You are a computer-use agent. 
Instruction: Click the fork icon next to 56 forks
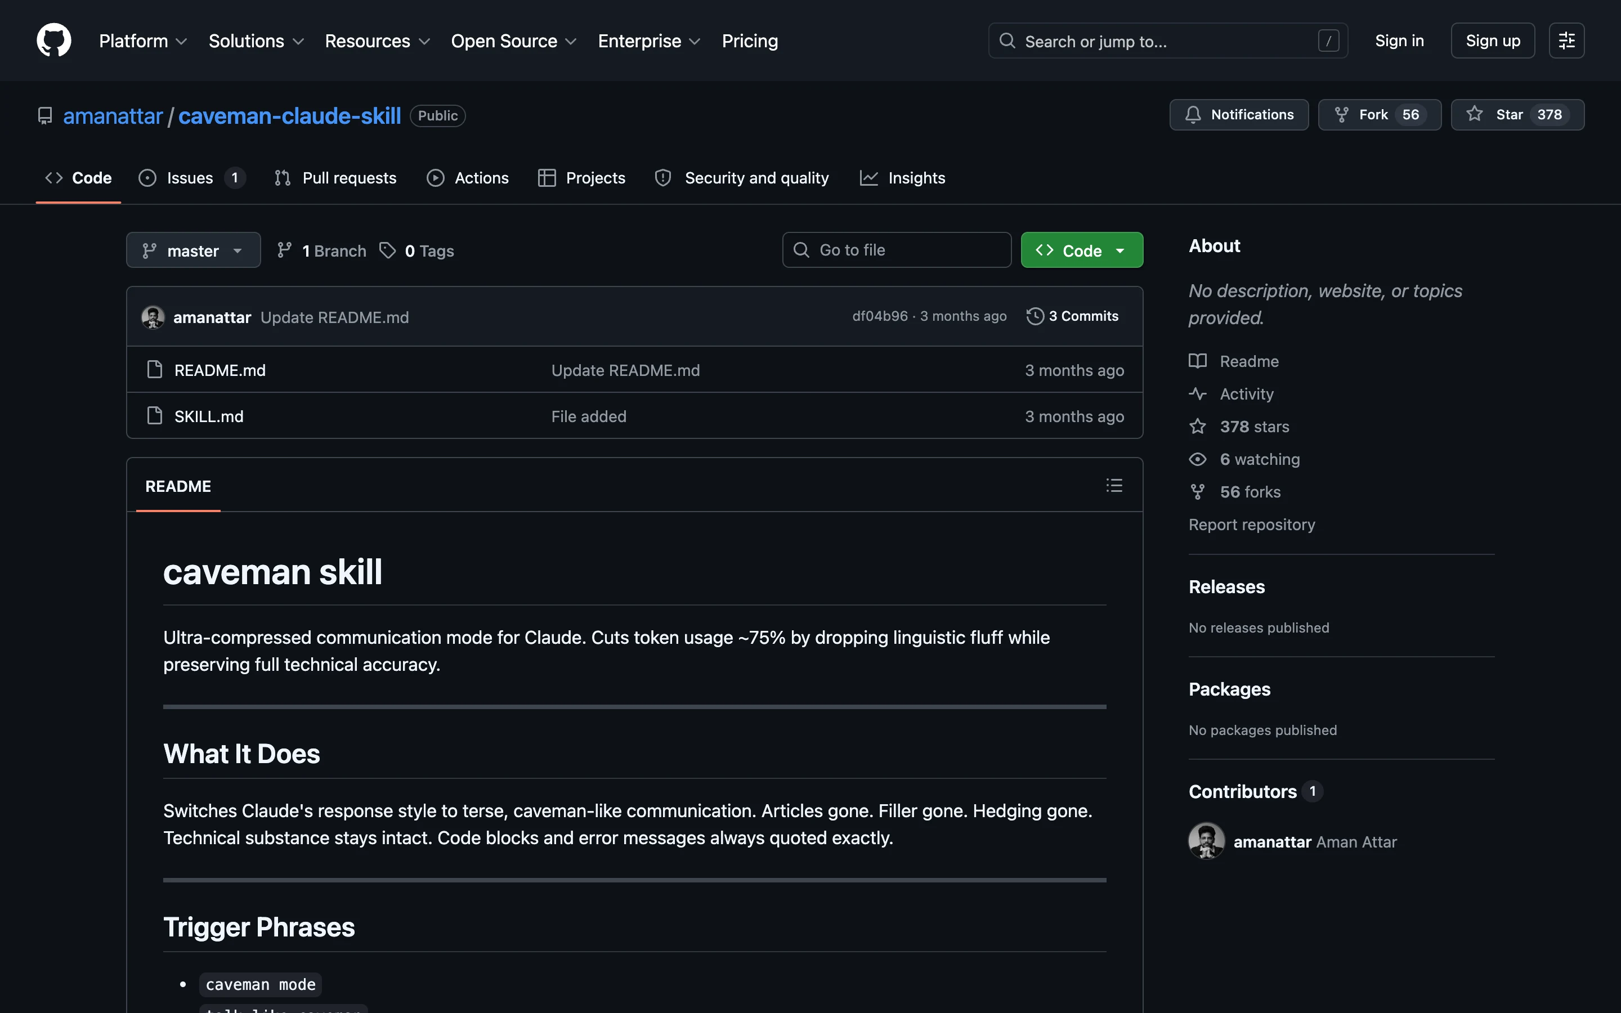(x=1198, y=492)
